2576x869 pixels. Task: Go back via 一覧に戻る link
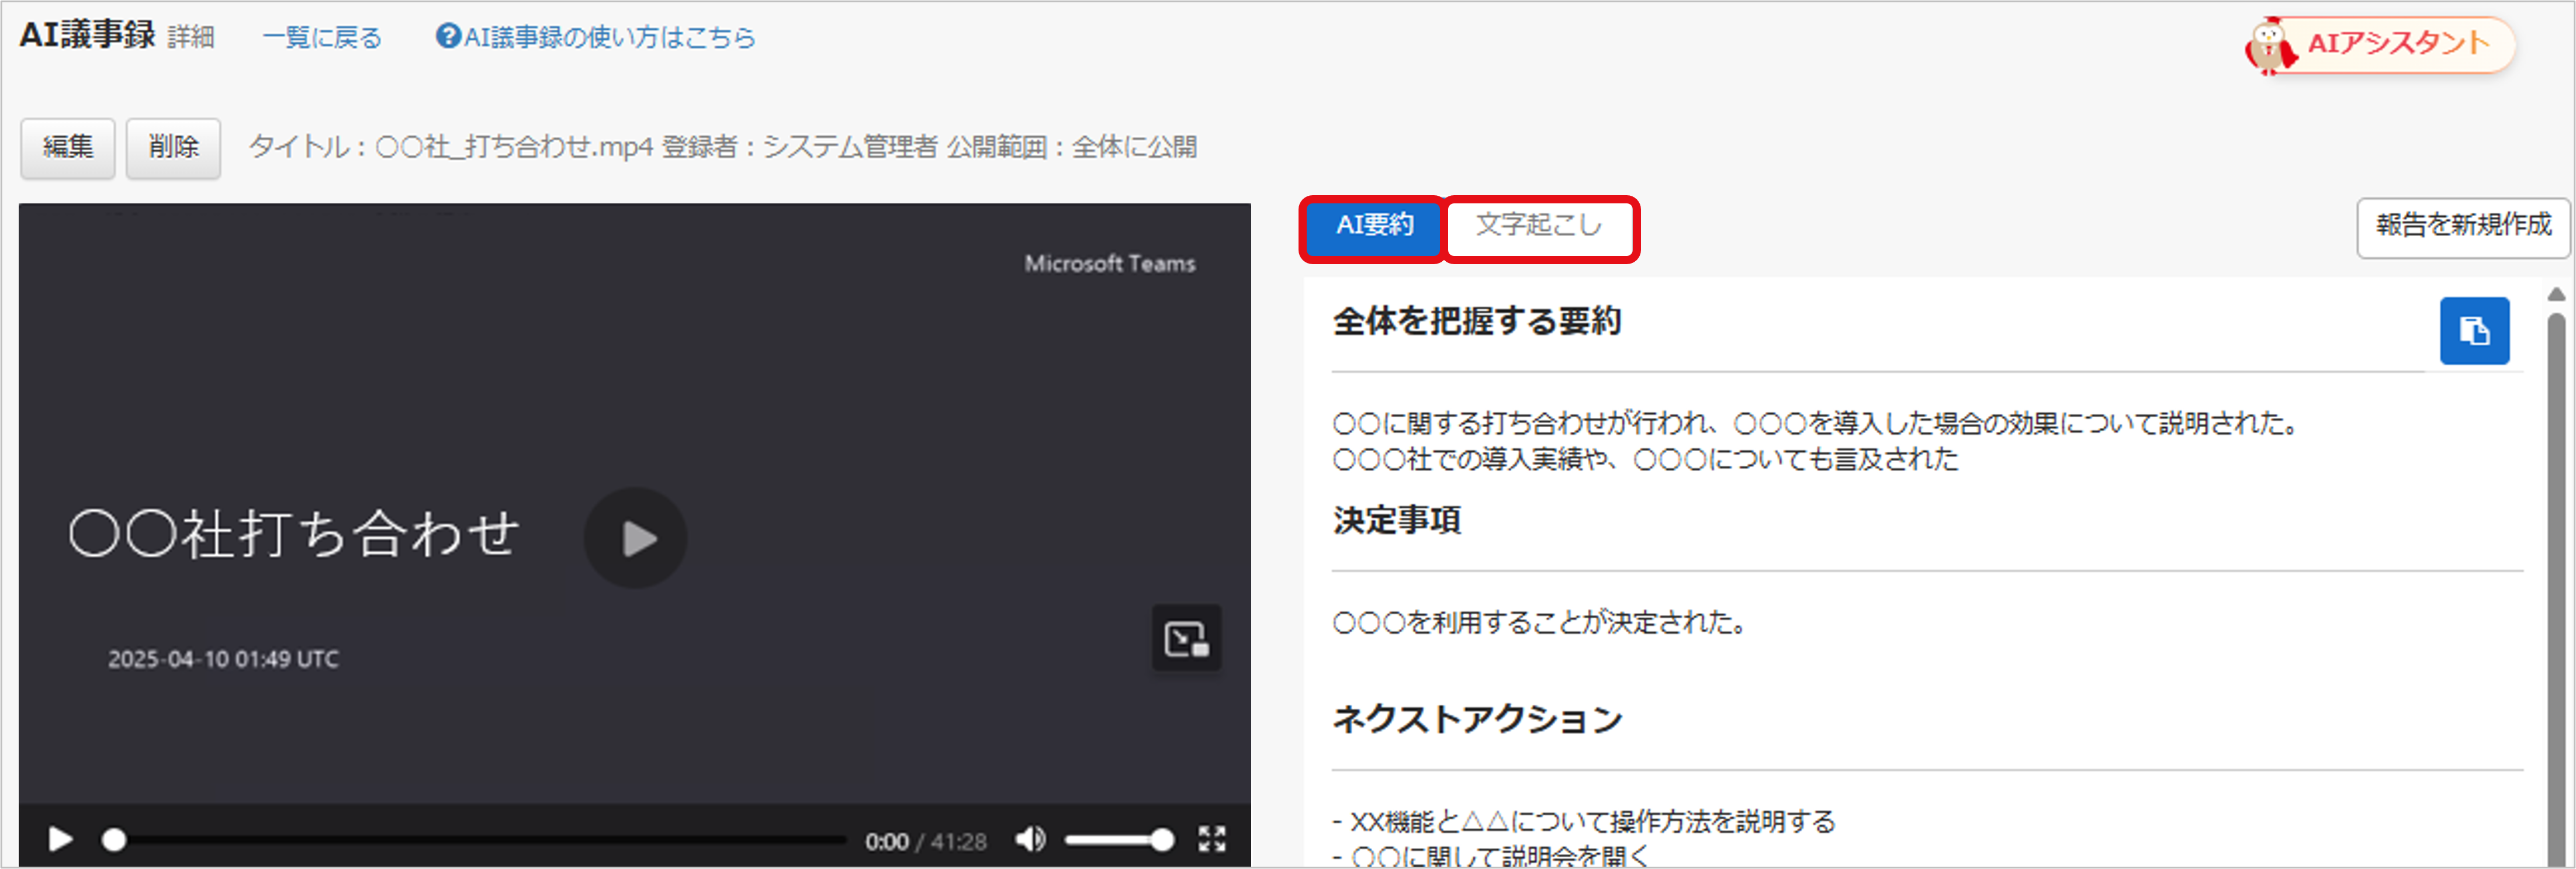[x=322, y=38]
